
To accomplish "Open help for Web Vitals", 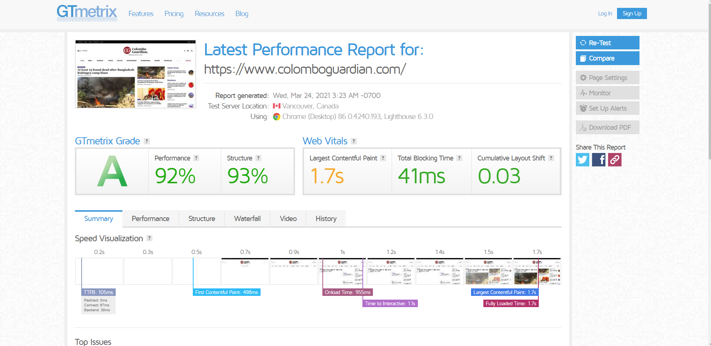I will (354, 141).
